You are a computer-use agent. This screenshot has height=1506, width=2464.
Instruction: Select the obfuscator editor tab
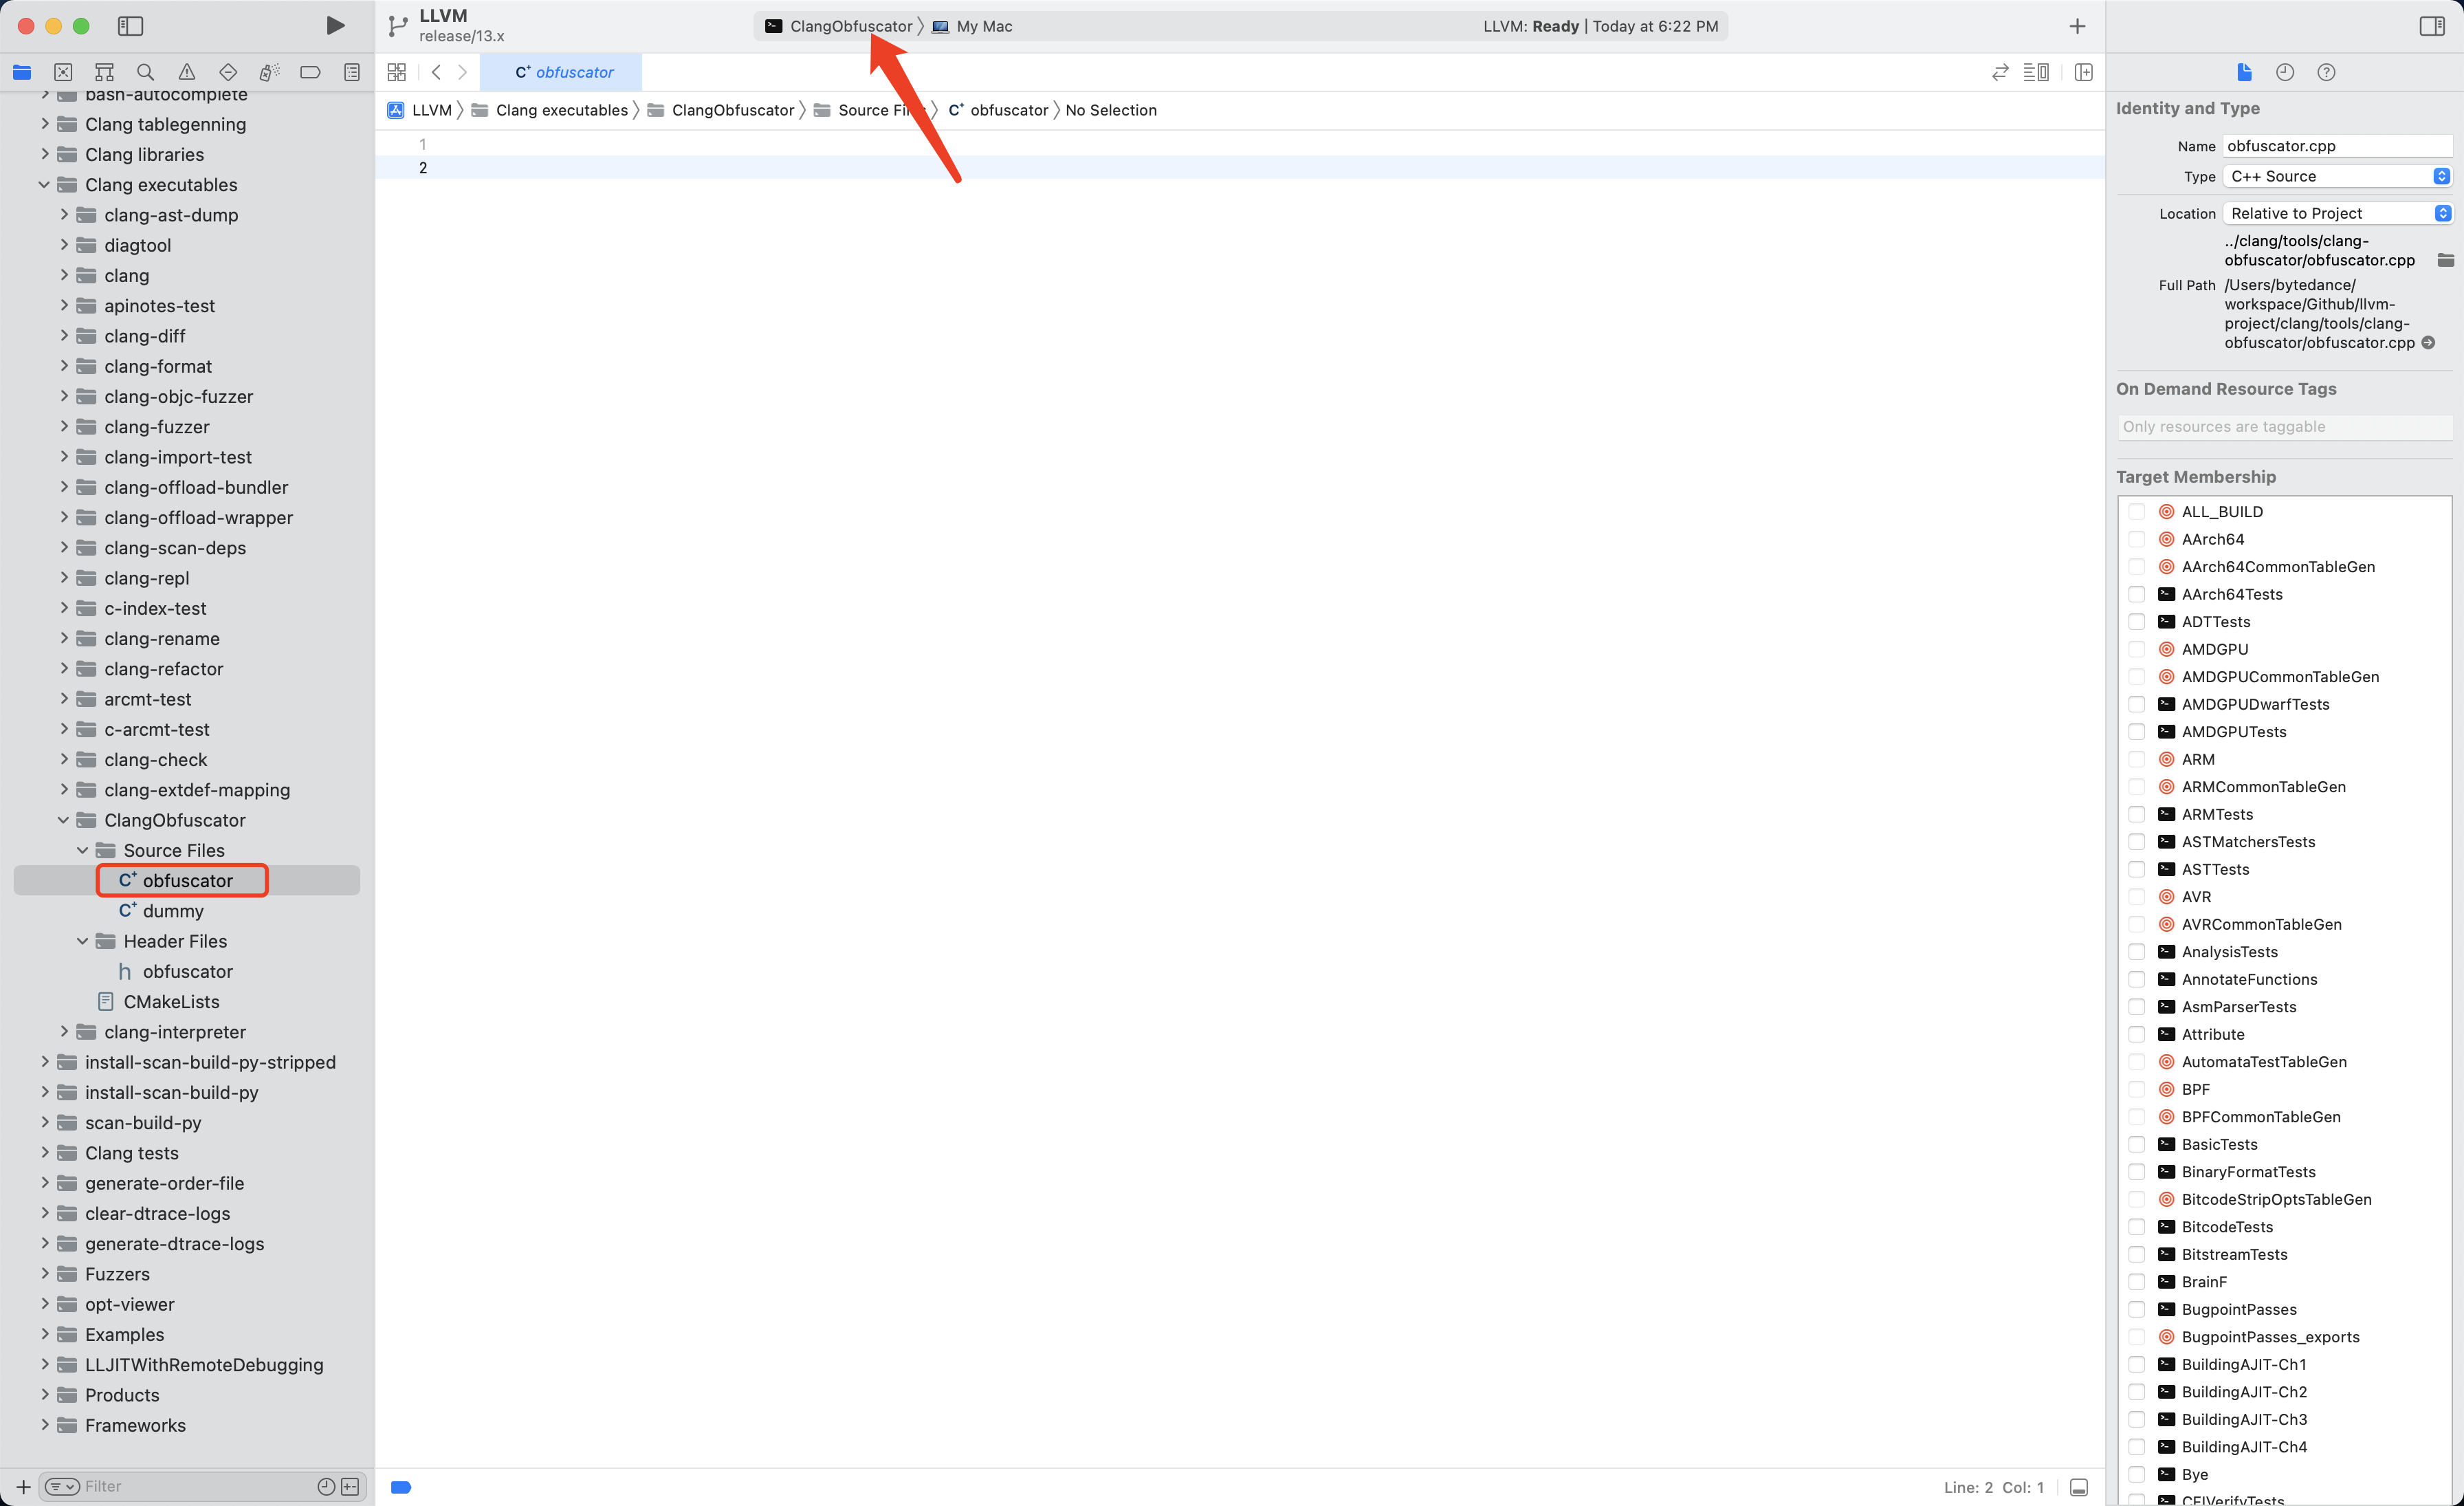[563, 72]
